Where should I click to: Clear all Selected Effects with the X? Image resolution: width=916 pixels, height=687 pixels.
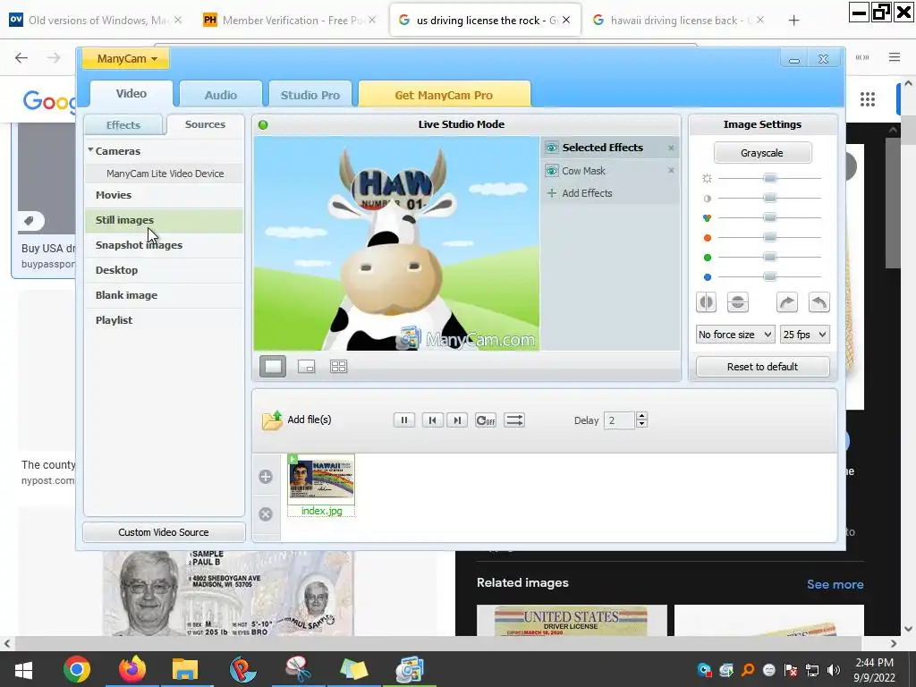click(x=671, y=148)
